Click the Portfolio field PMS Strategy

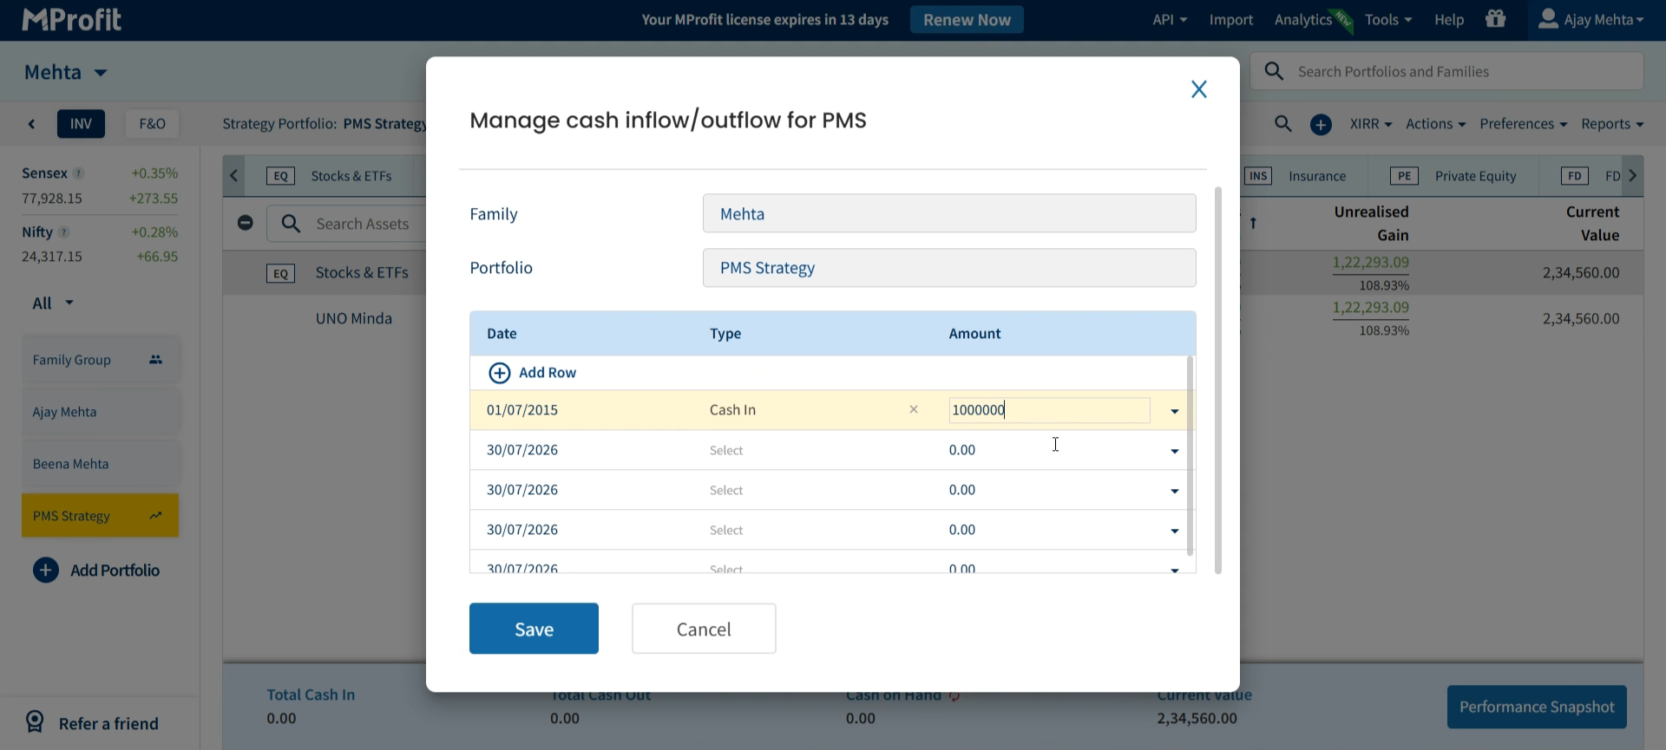point(949,268)
